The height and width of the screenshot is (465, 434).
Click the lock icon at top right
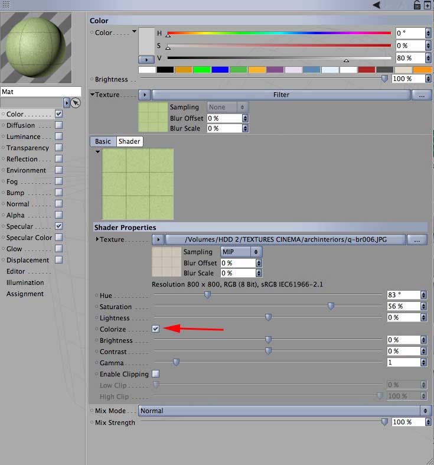click(417, 5)
